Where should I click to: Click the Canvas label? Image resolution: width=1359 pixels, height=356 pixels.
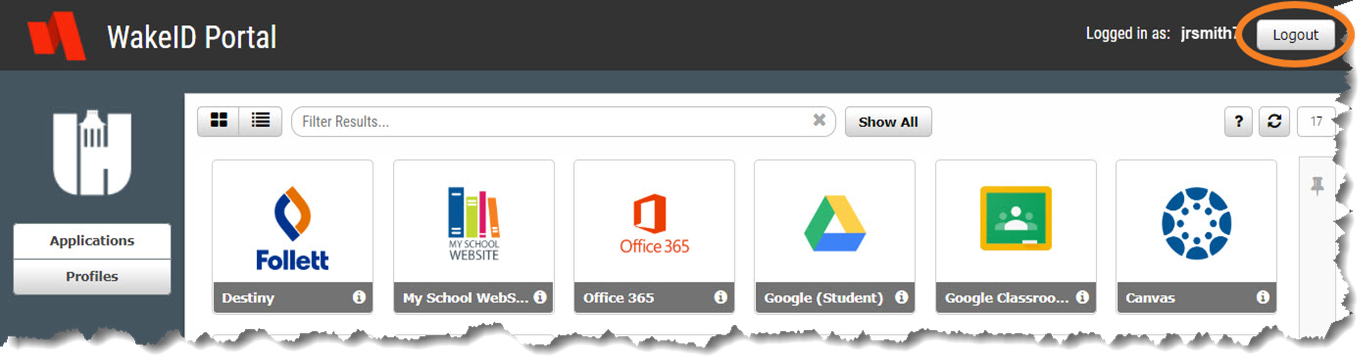(1150, 298)
